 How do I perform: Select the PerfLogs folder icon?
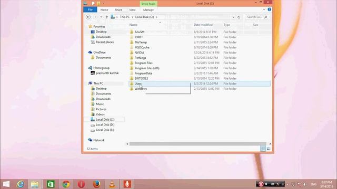coord(132,58)
